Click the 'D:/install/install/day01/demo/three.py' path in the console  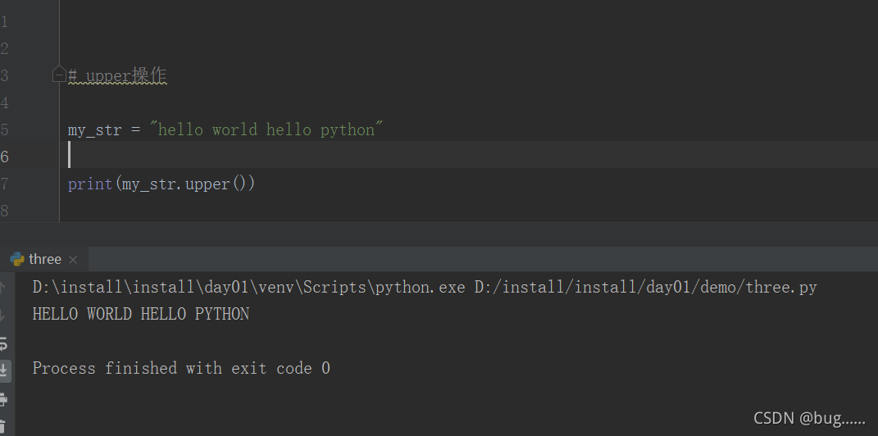(646, 287)
